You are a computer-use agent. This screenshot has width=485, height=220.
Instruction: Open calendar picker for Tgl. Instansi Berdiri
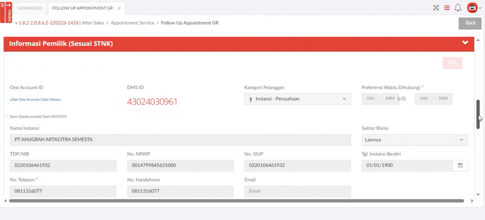pyautogui.click(x=460, y=166)
